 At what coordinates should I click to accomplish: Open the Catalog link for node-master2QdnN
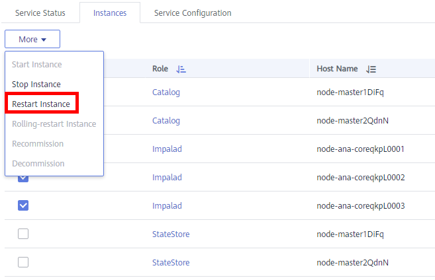(x=166, y=121)
